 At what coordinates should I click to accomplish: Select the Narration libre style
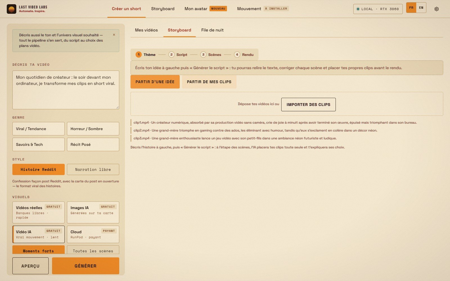click(93, 169)
